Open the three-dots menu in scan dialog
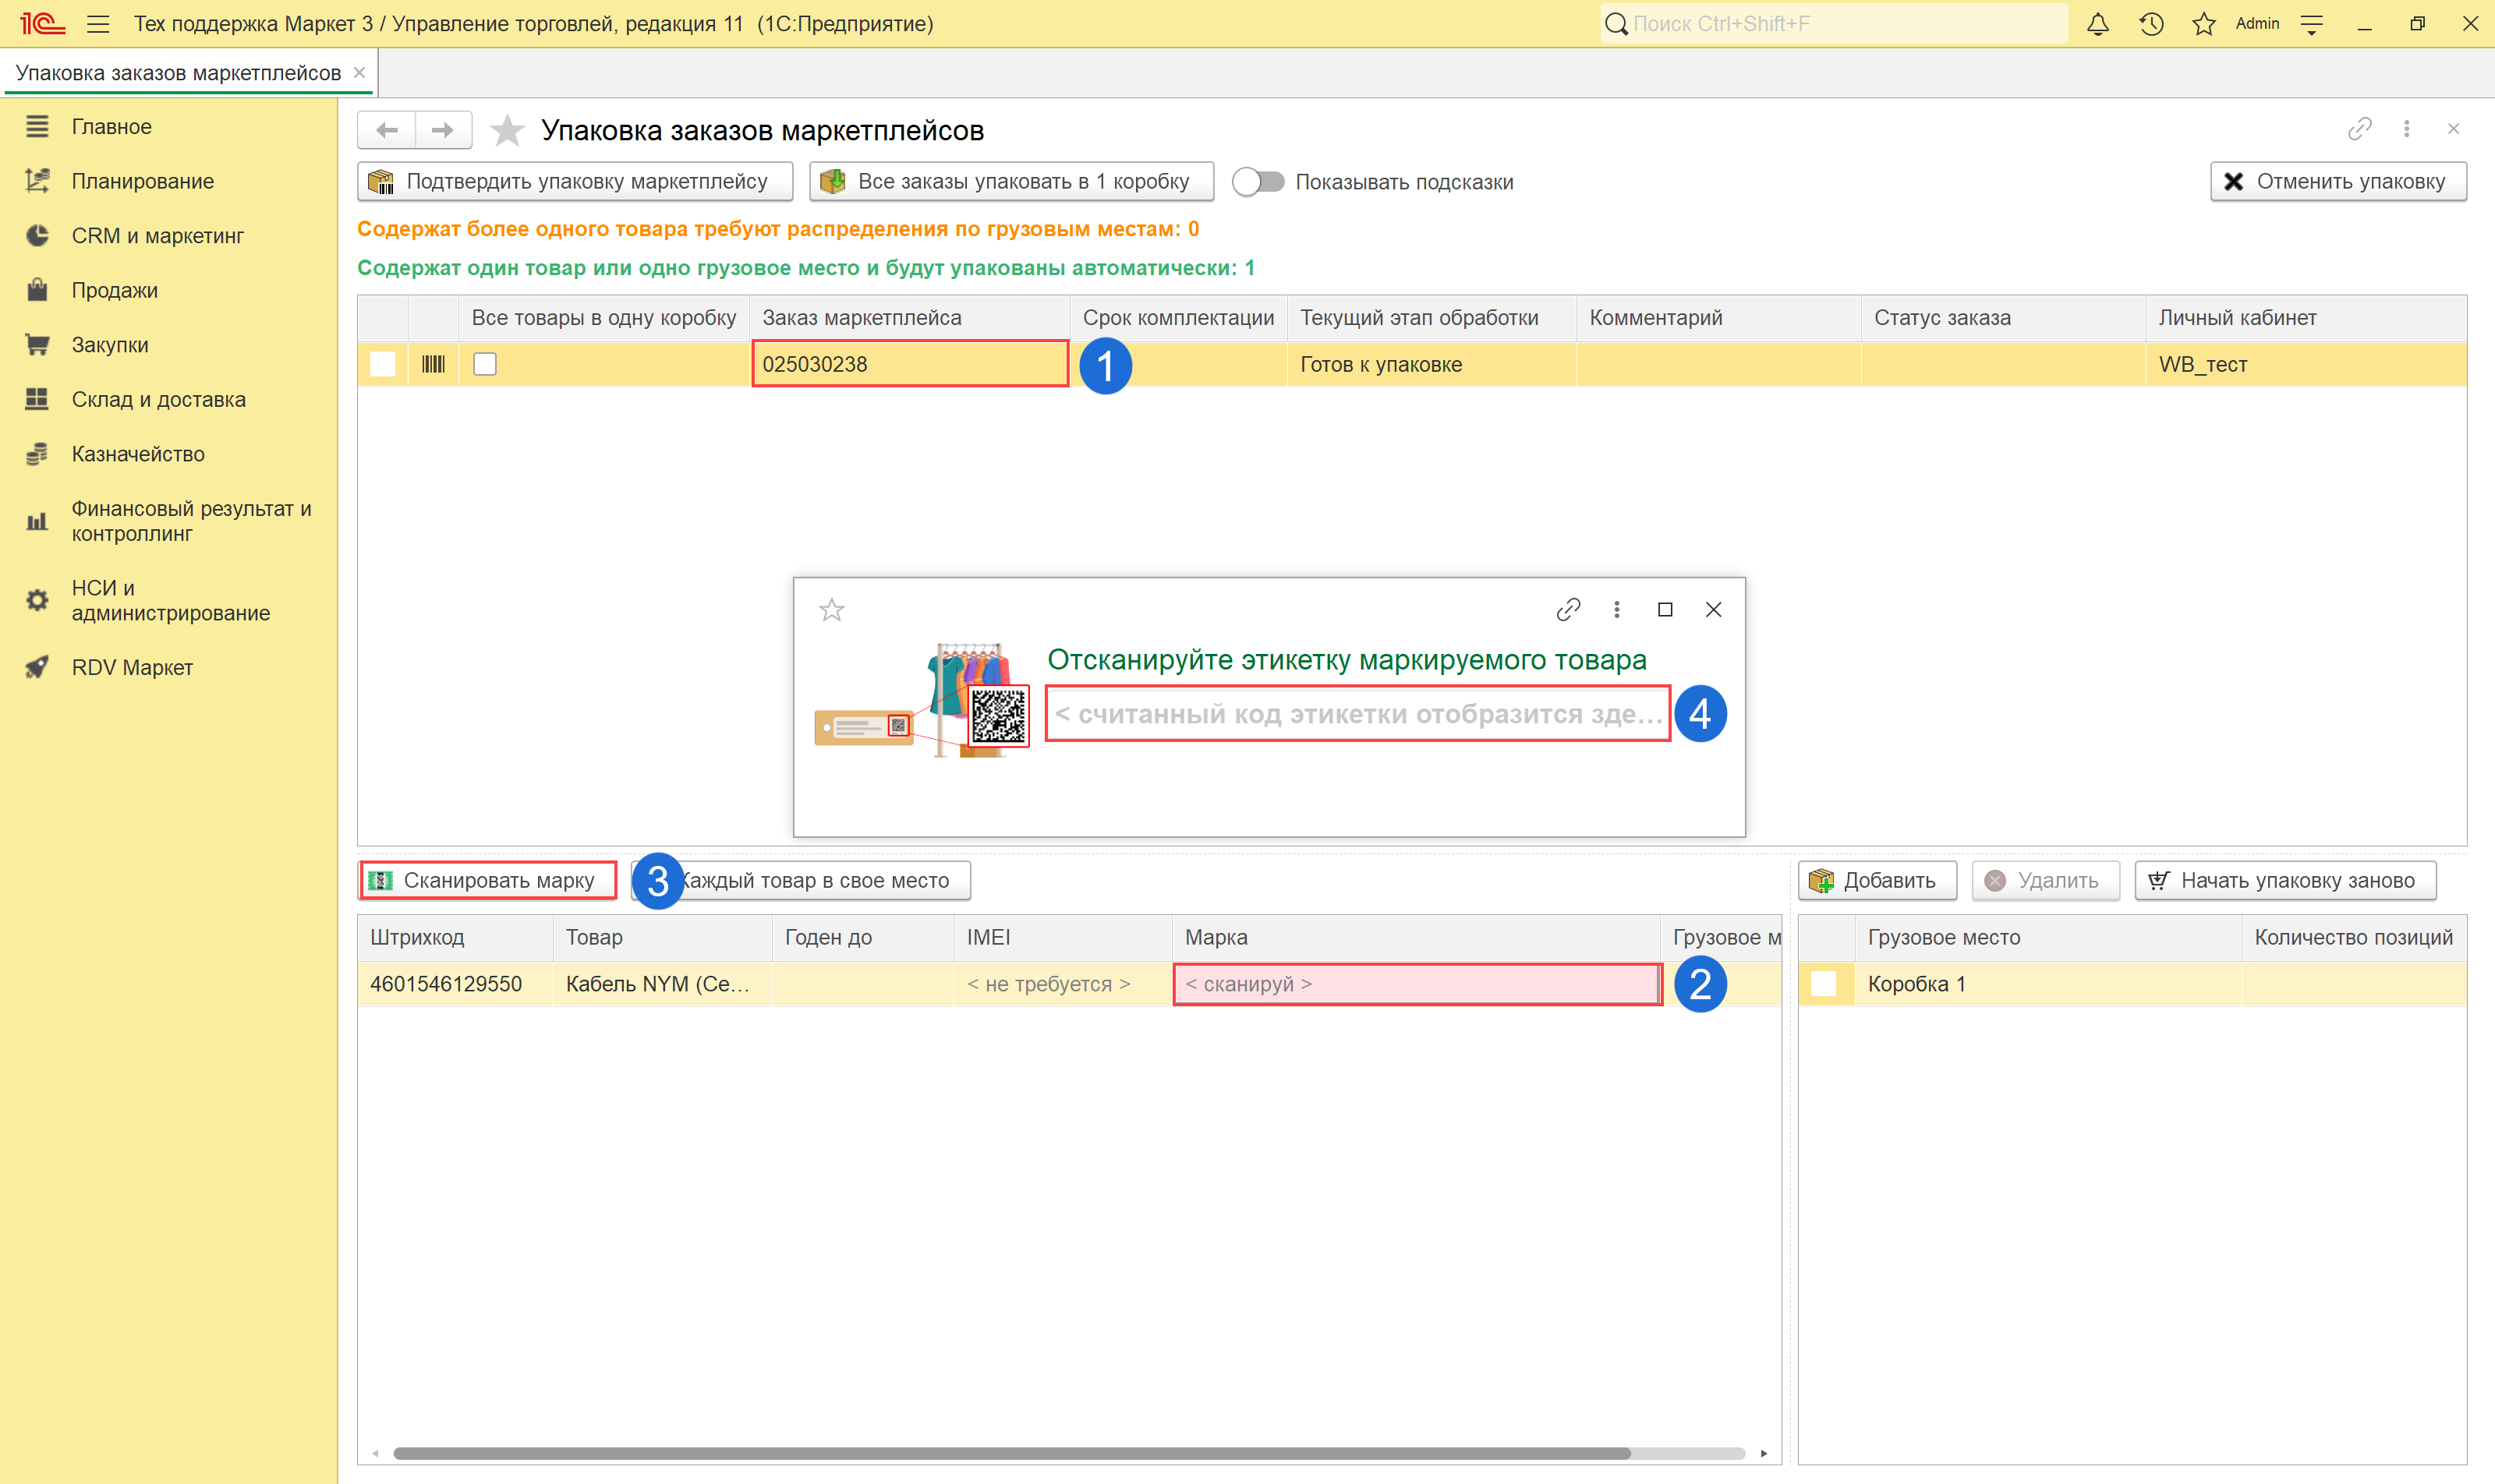The image size is (2495, 1484). (1616, 609)
